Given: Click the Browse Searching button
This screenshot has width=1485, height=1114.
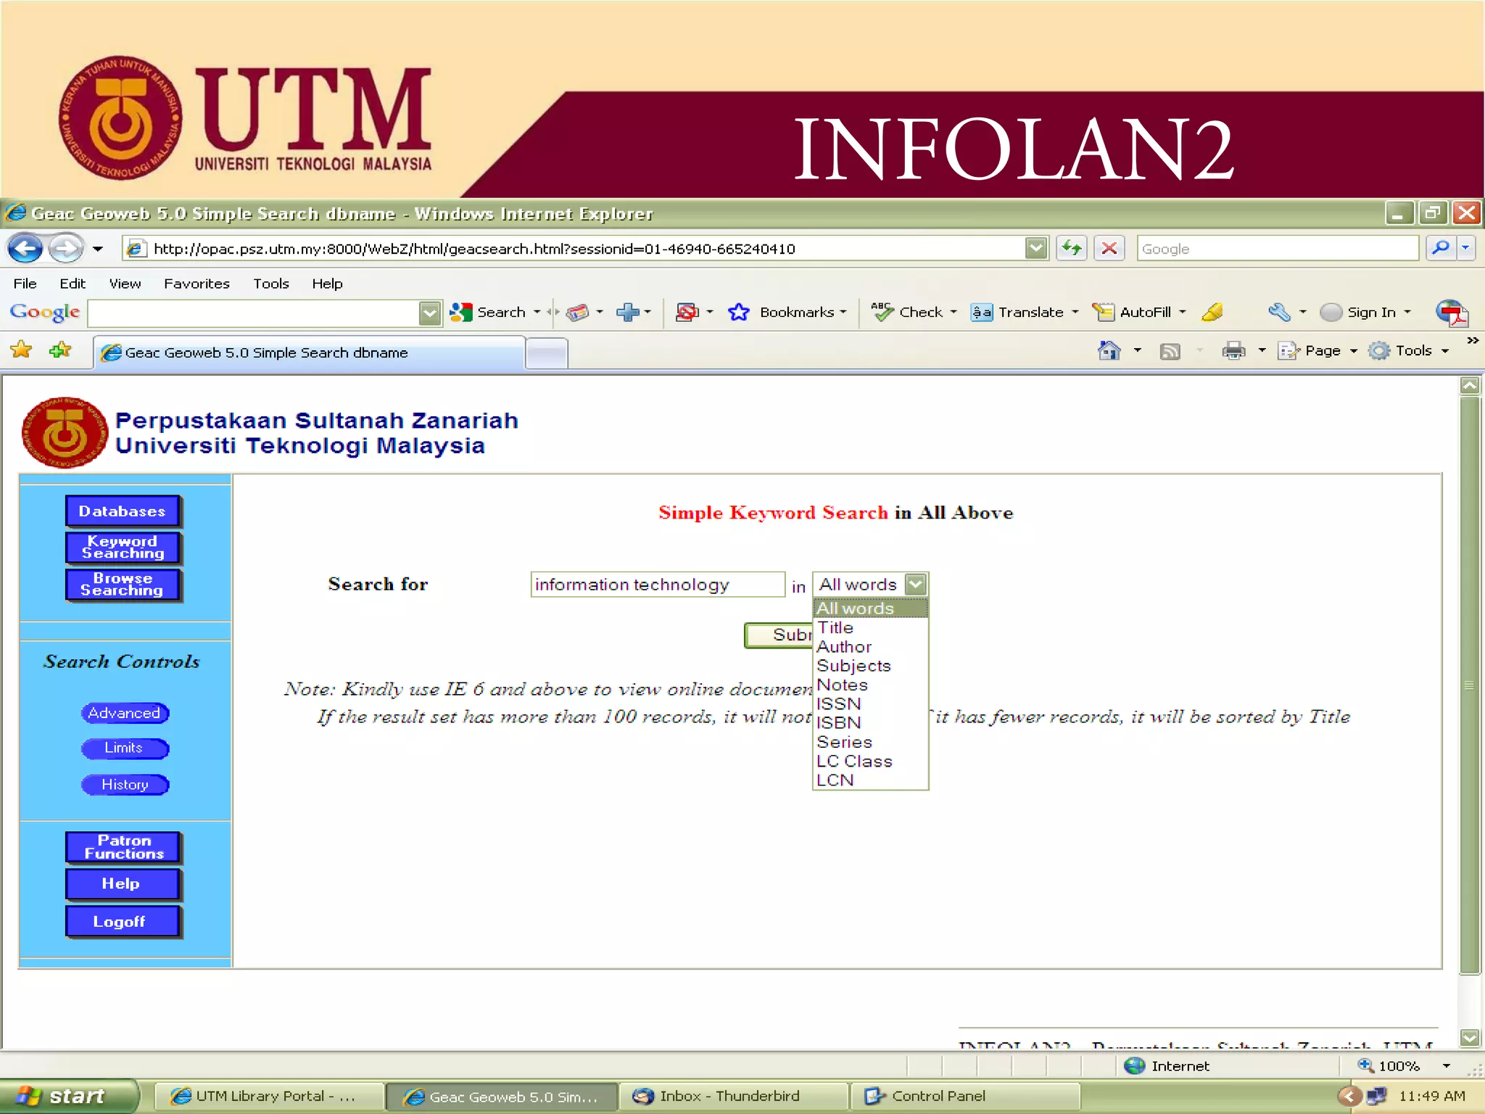Looking at the screenshot, I should [123, 585].
